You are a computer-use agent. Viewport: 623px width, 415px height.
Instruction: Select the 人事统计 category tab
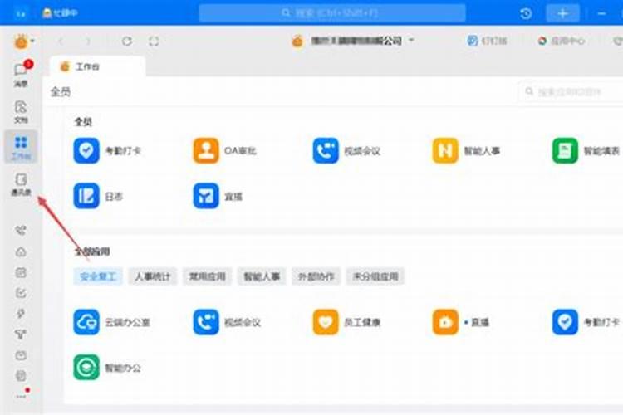[x=153, y=276]
